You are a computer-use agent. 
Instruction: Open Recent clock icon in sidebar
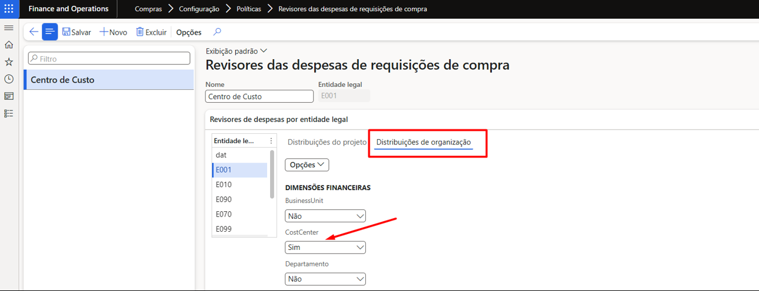point(9,79)
